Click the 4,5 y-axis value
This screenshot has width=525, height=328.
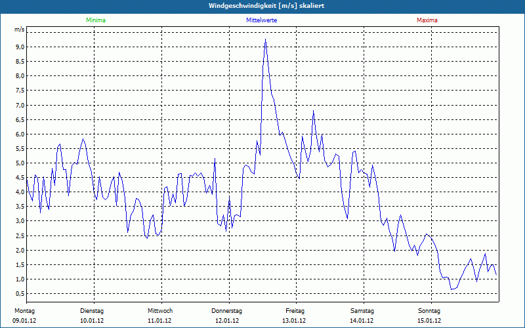(x=20, y=177)
